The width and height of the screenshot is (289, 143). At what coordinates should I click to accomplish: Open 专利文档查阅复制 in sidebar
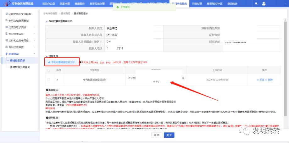tap(19, 21)
